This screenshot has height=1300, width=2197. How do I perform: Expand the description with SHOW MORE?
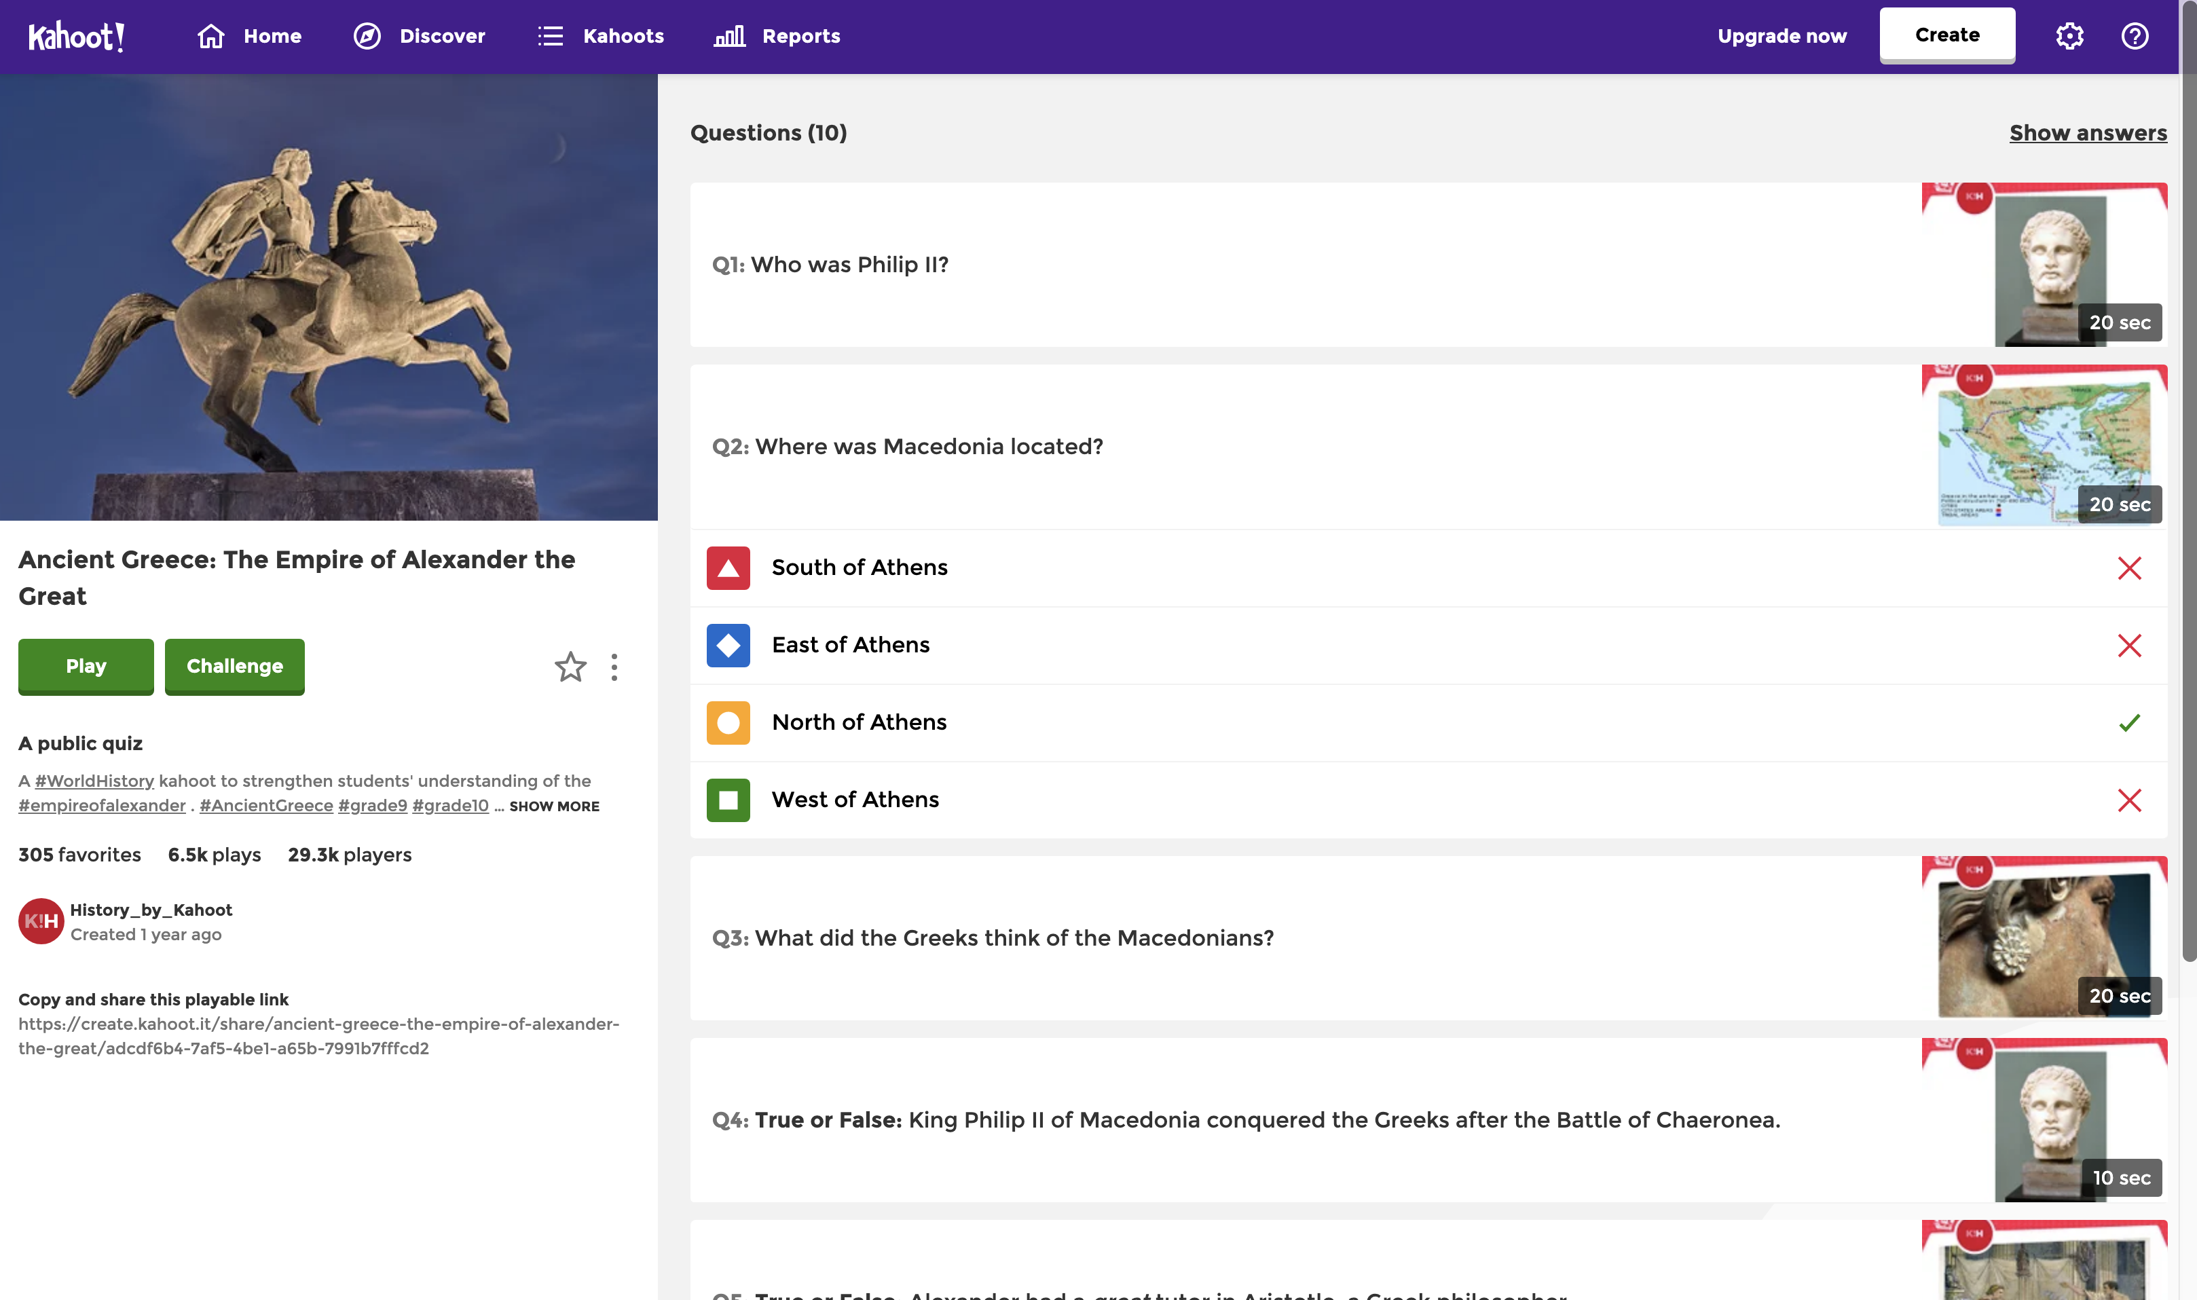coord(553,806)
